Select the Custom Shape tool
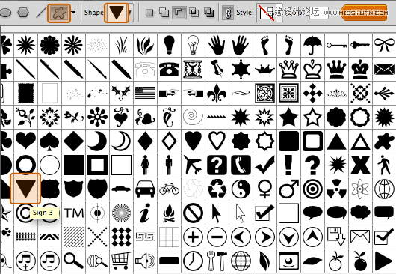Image resolution: width=396 pixels, height=274 pixels. point(59,13)
